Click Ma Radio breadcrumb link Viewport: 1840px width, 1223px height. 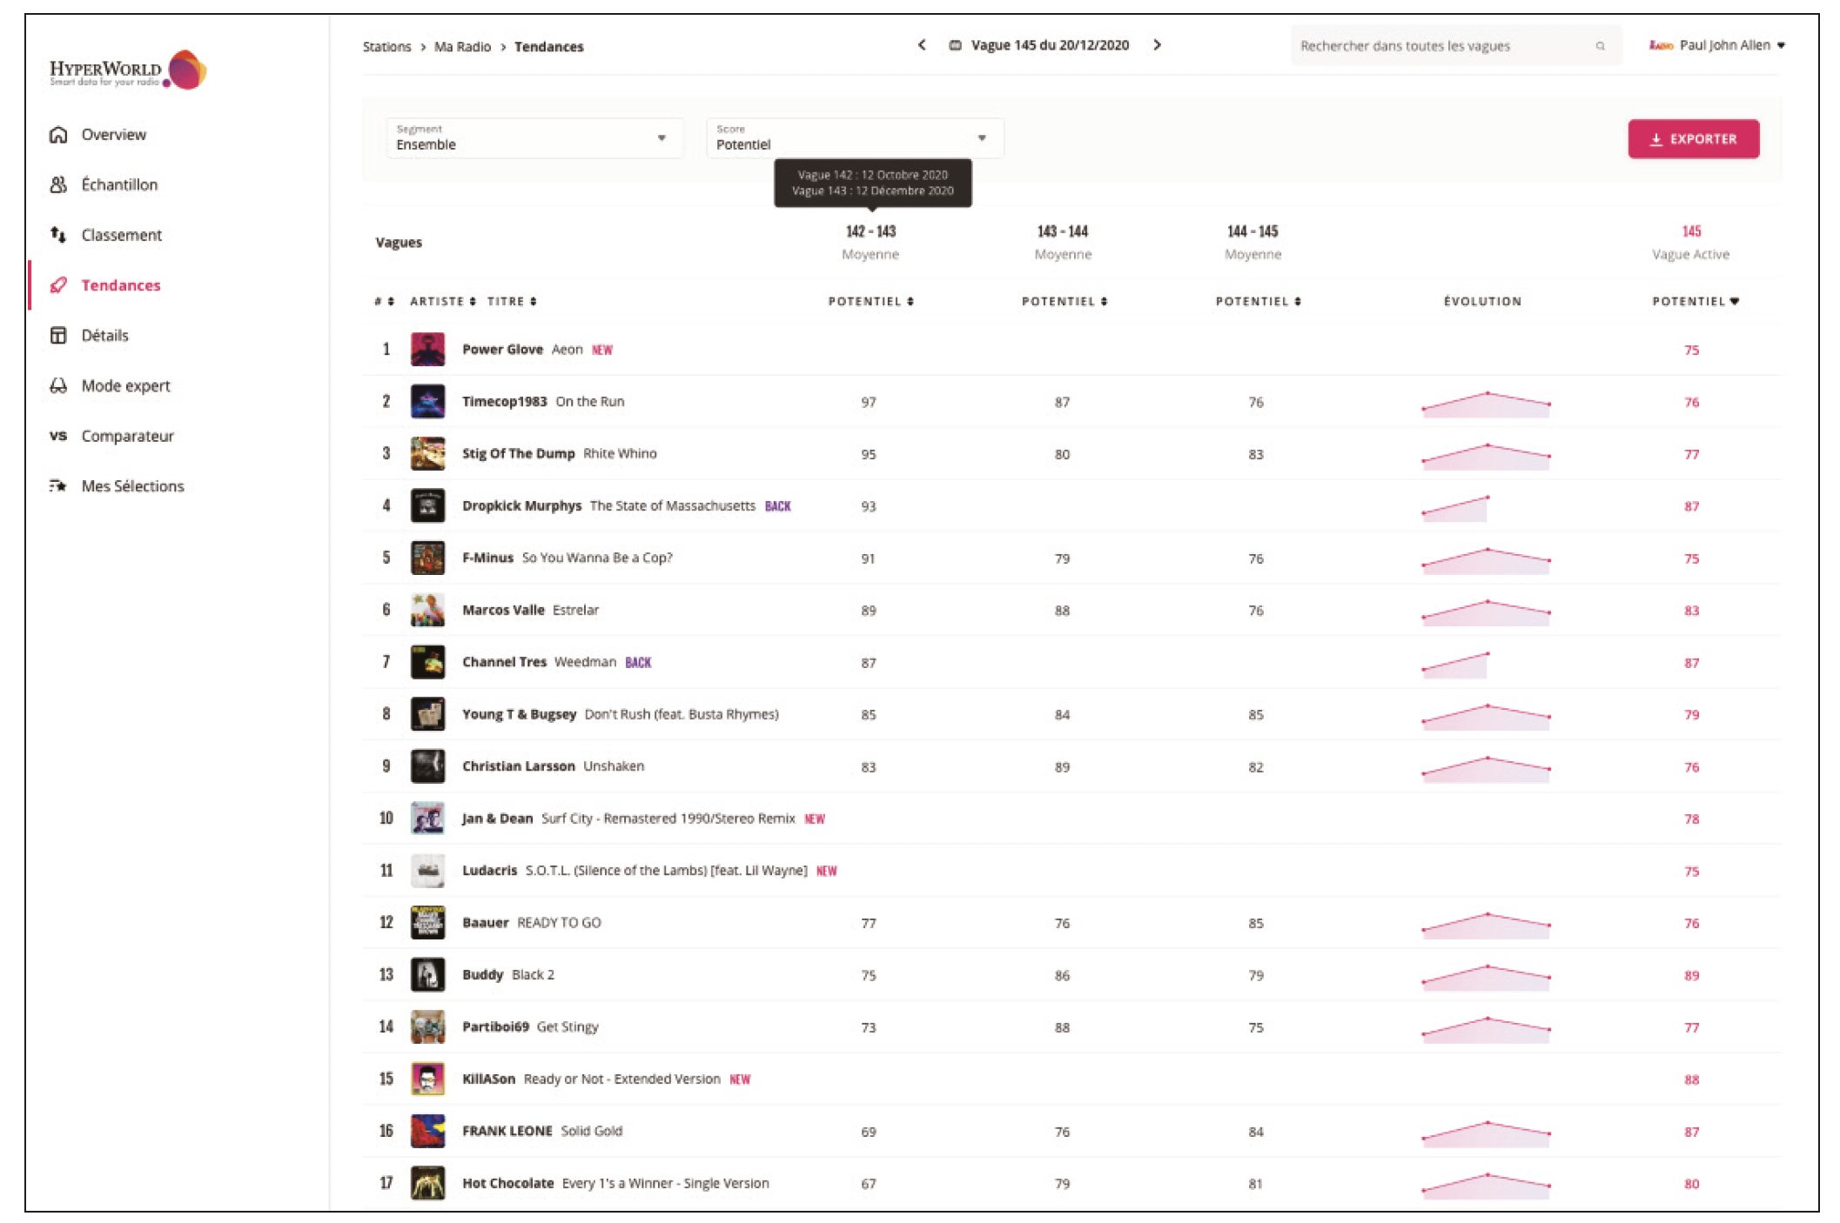462,47
